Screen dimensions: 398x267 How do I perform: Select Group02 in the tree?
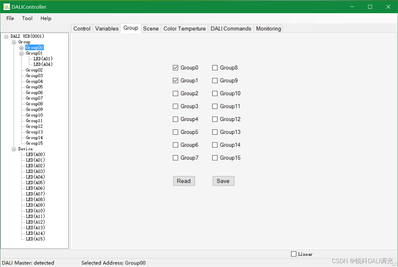[x=34, y=70]
